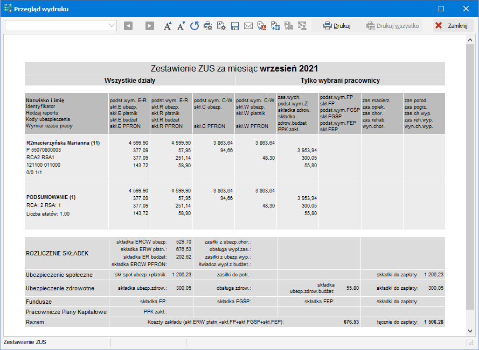The image size is (479, 350).
Task: Increase the preview font size
Action: (x=168, y=26)
